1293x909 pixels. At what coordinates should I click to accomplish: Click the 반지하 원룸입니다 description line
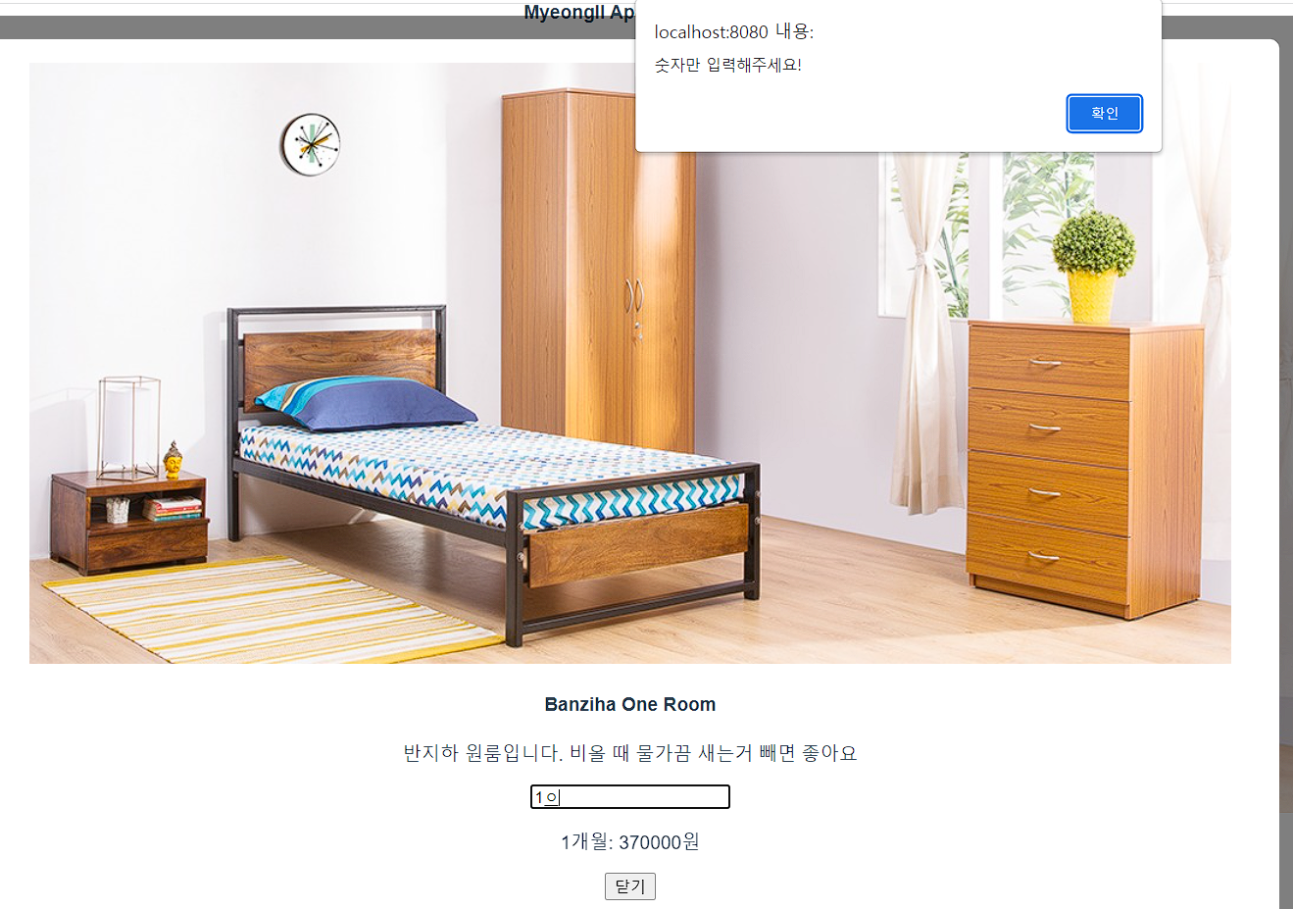[630, 753]
